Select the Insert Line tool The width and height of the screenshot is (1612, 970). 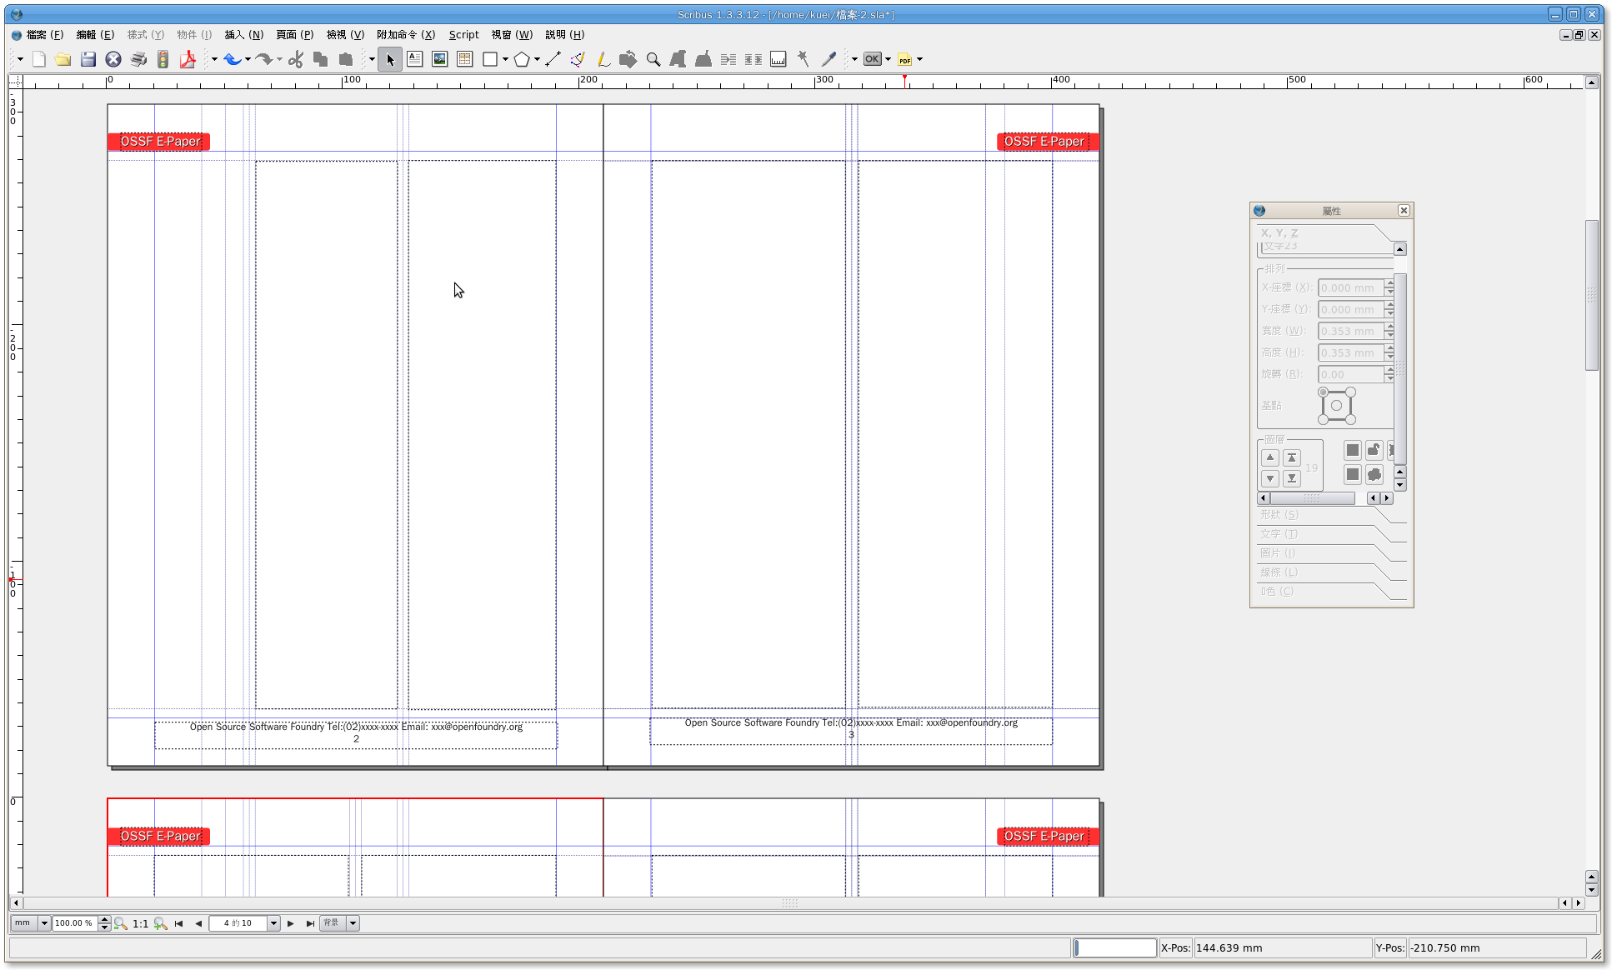point(553,59)
